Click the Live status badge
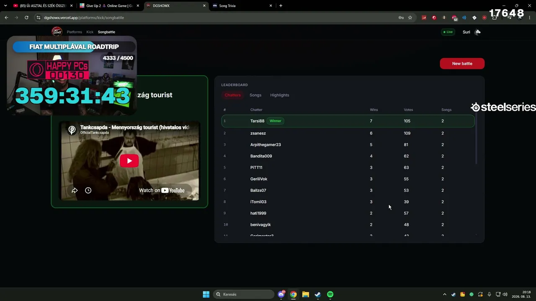The height and width of the screenshot is (301, 536). (x=448, y=32)
